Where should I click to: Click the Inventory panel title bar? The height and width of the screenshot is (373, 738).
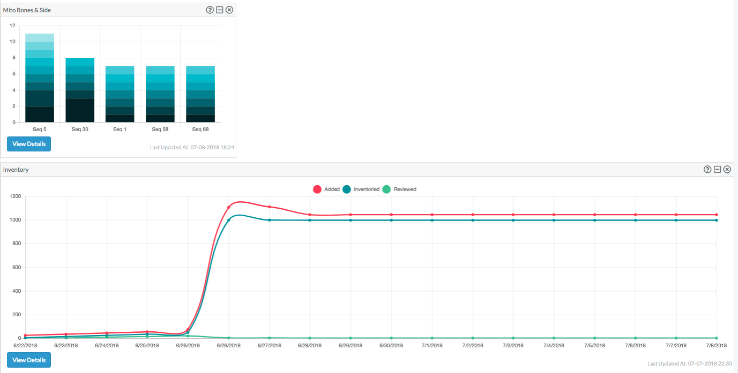(367, 169)
